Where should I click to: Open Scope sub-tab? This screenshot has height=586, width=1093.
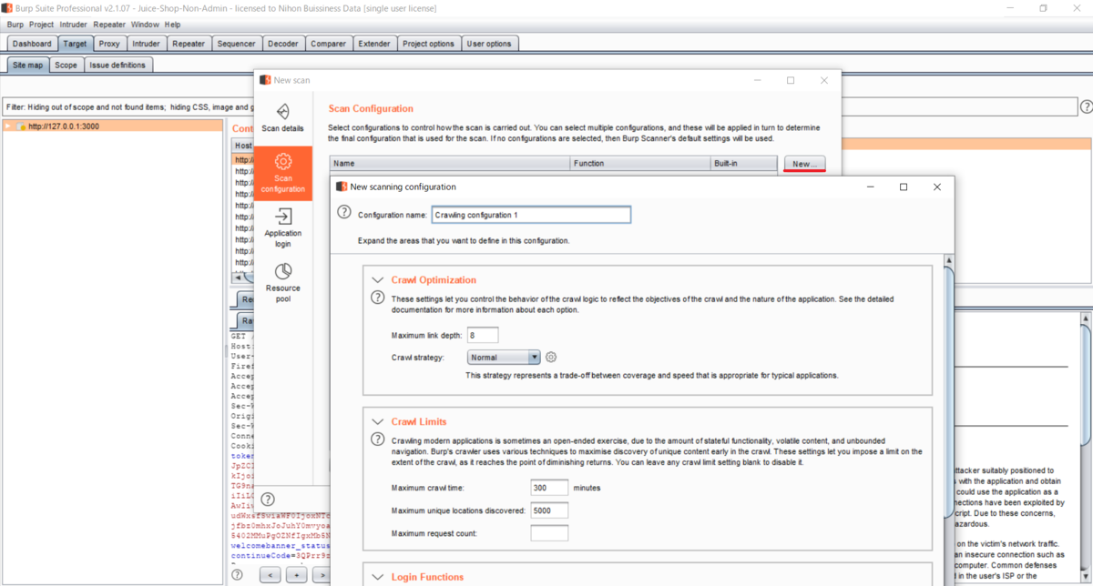[66, 66]
